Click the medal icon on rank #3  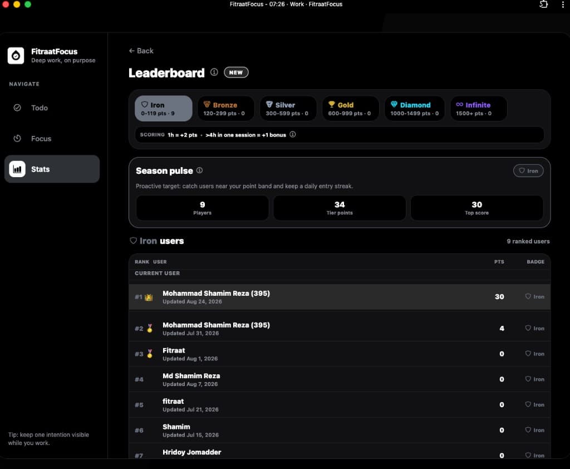point(150,354)
